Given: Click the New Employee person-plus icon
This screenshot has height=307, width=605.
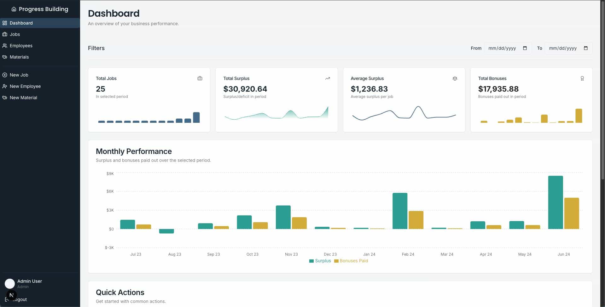Looking at the screenshot, I should [x=5, y=86].
